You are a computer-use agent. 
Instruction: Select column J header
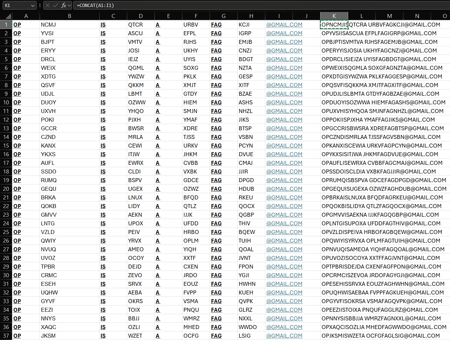[307, 16]
